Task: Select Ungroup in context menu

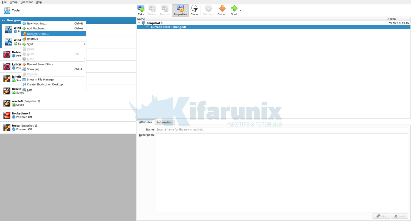Action: coord(54,39)
